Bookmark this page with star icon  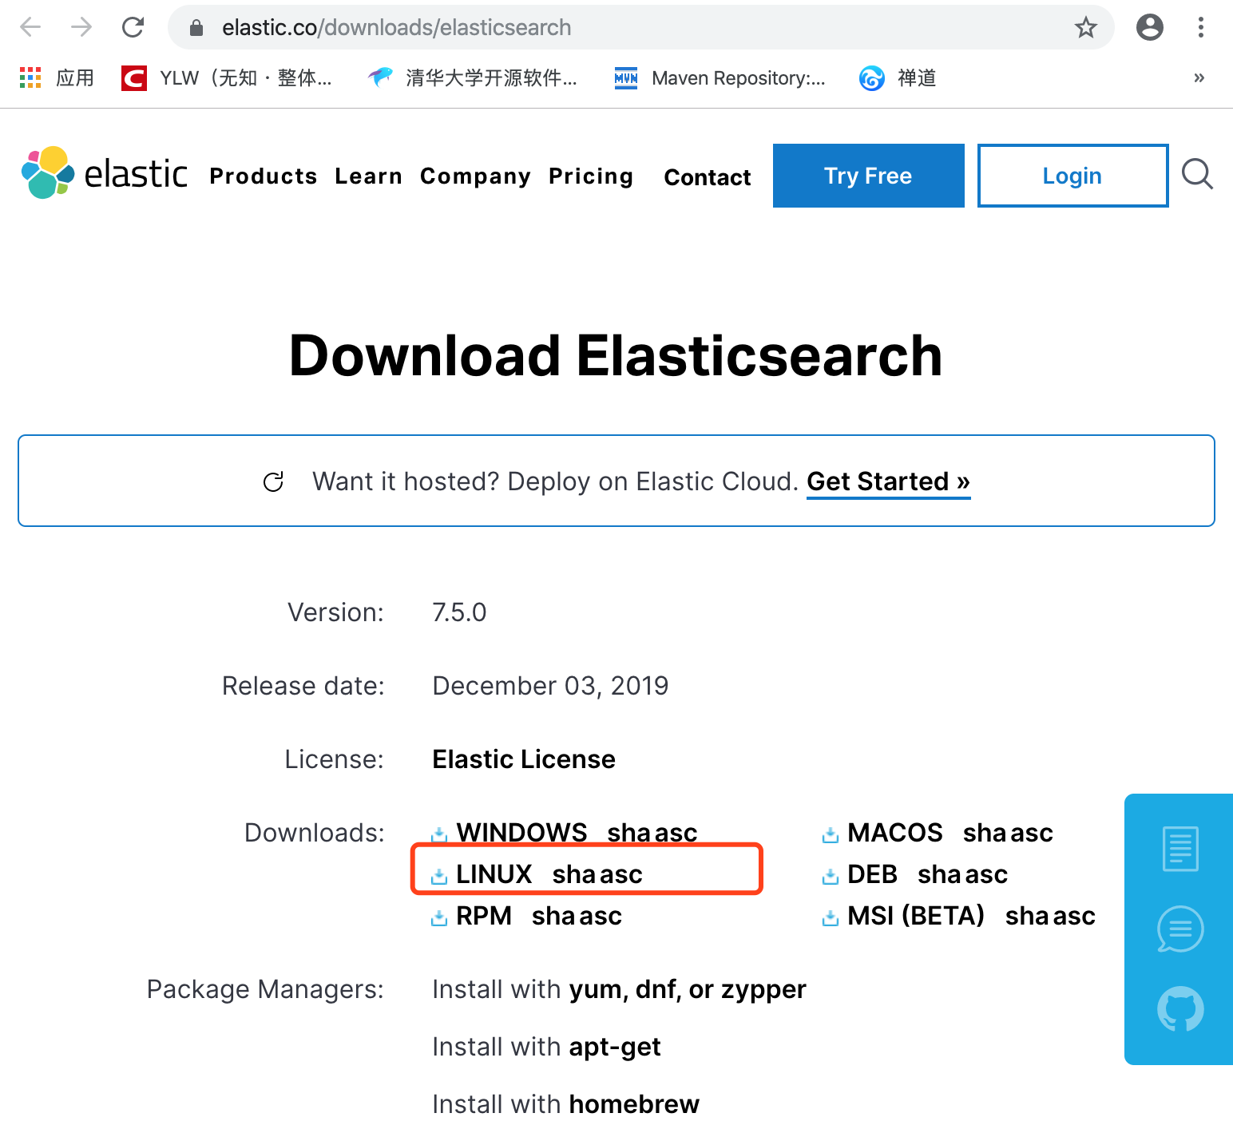(x=1085, y=28)
